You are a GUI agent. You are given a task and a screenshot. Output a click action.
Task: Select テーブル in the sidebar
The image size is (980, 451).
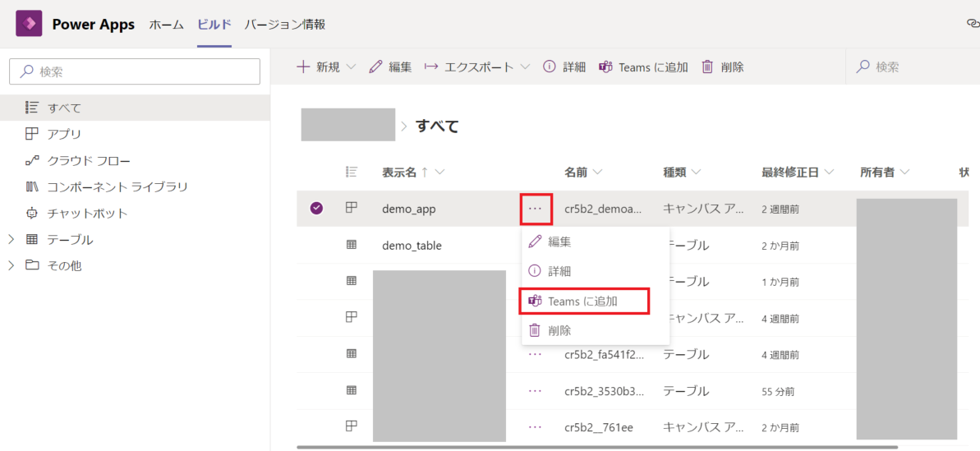(x=70, y=240)
